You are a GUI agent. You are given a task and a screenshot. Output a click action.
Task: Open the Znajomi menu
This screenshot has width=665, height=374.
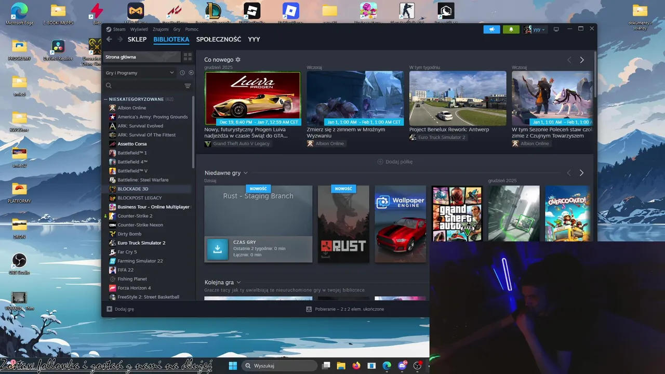161,30
